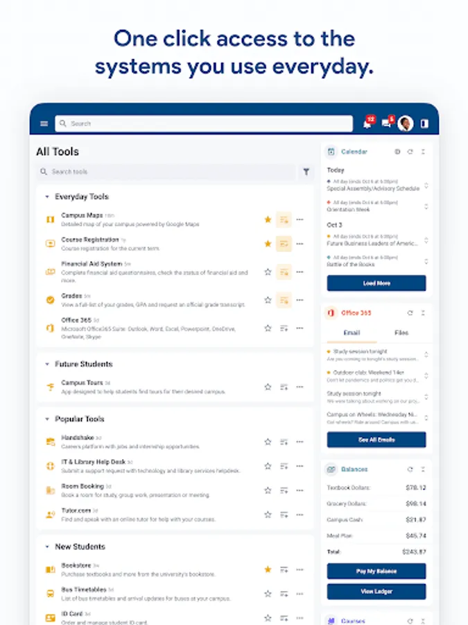Image resolution: width=468 pixels, height=625 pixels.
Task: Click Tutor.com add-to-list icon
Action: (284, 515)
